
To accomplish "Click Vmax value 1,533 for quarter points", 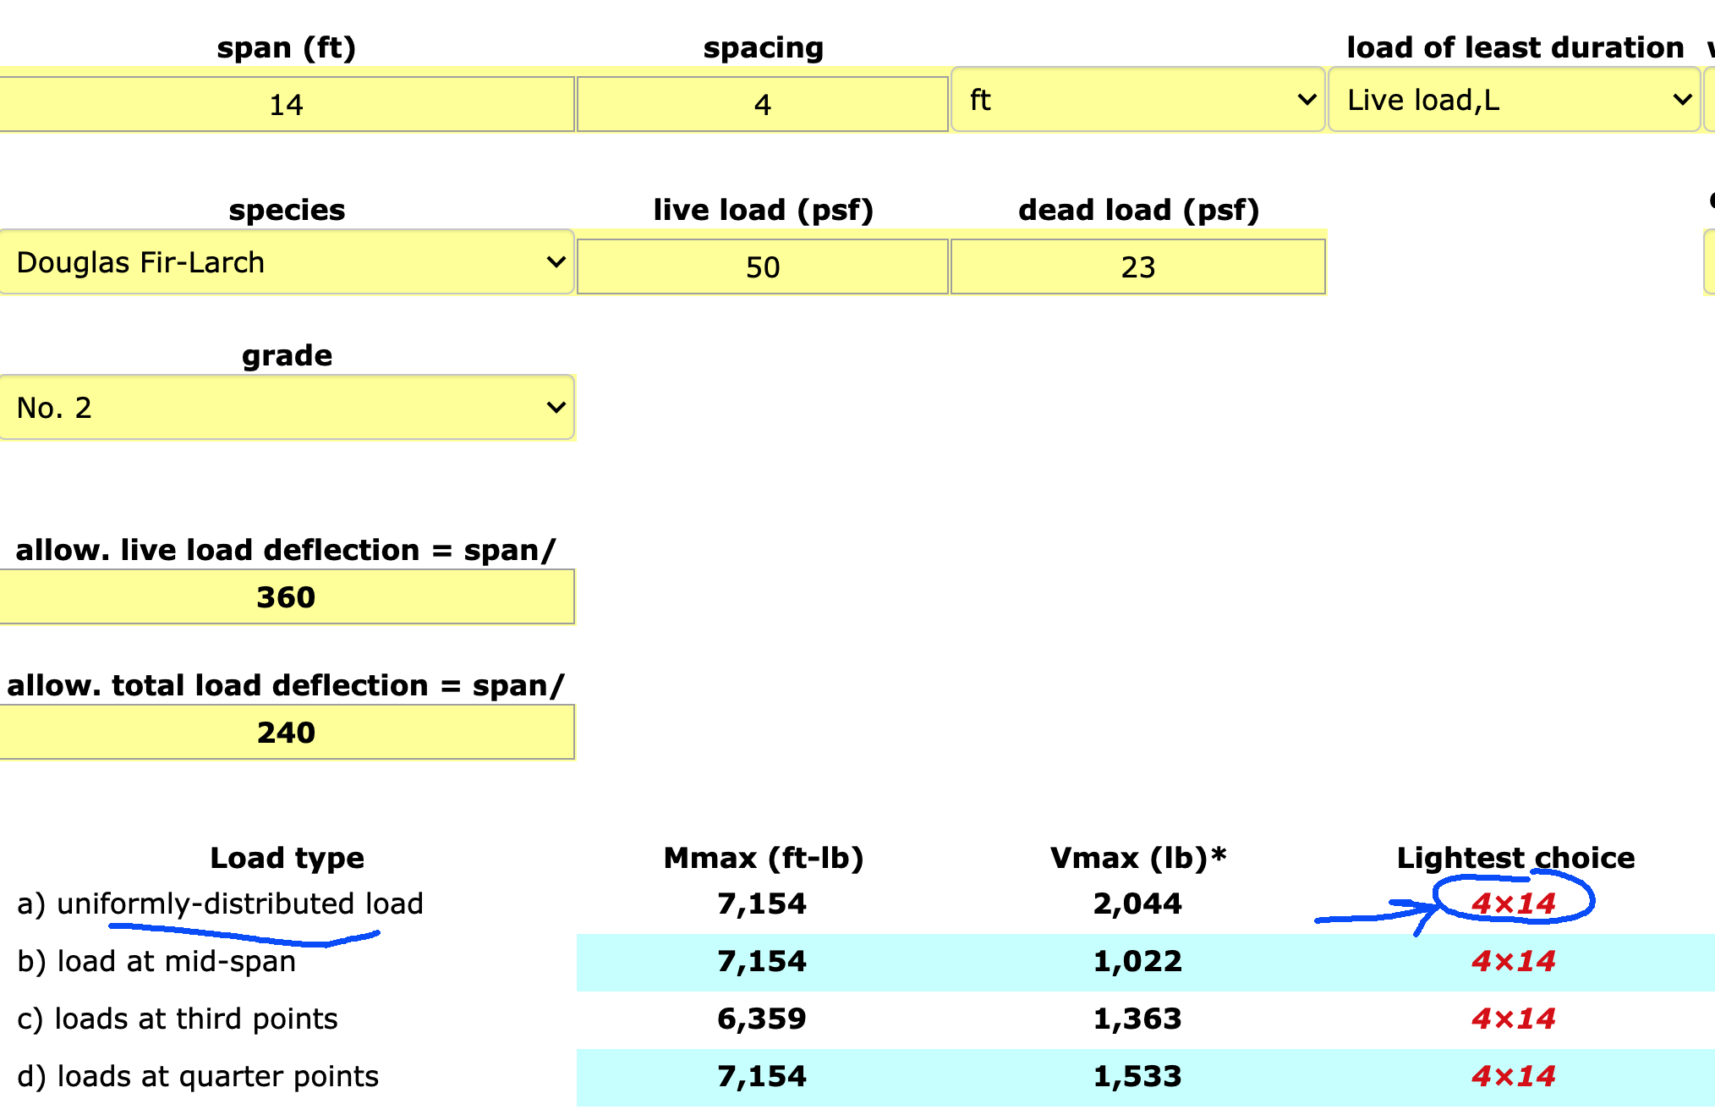I will tap(1137, 1076).
